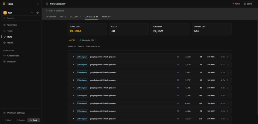The height and width of the screenshot is (124, 258).
Task: Click the Flow Discovery magnifier icon
Action: pos(47,4)
